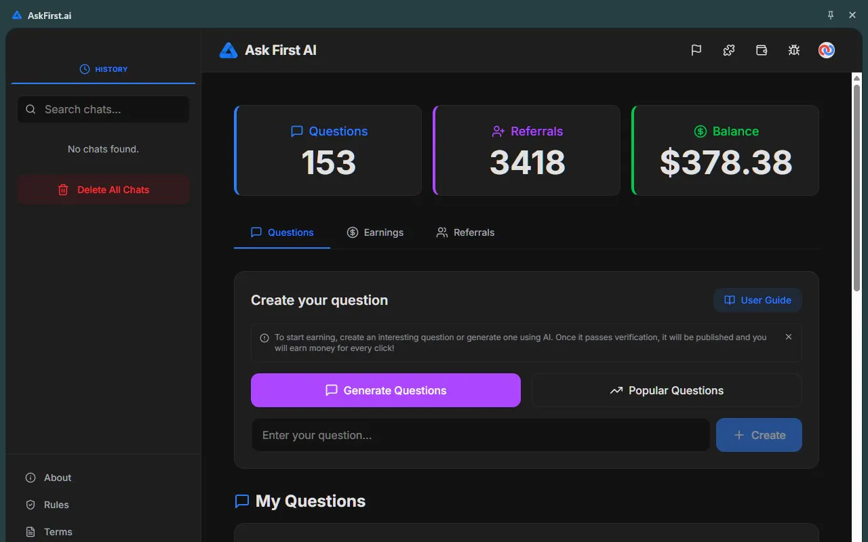Click the Referrals stat card showing 3418
The height and width of the screenshot is (542, 868).
coord(527,150)
